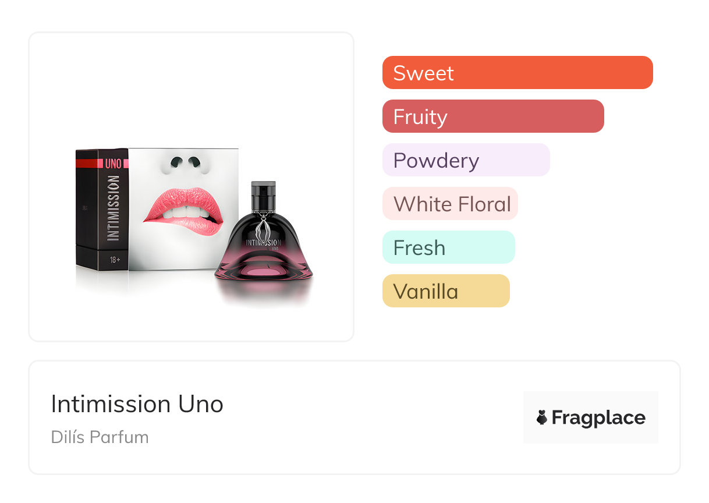Select the Powdery accord tag
This screenshot has height=503, width=709.
point(466,160)
